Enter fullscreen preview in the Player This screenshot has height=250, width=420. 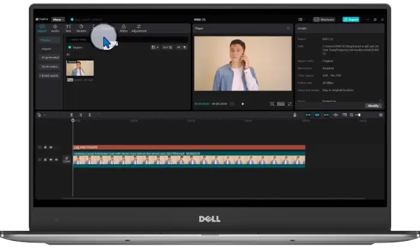pos(290,104)
